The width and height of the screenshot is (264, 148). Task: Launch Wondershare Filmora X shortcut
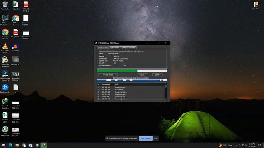pos(5,76)
